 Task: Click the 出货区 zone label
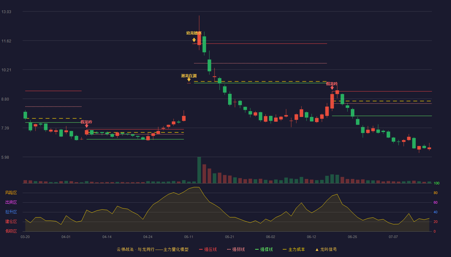[x=11, y=202]
